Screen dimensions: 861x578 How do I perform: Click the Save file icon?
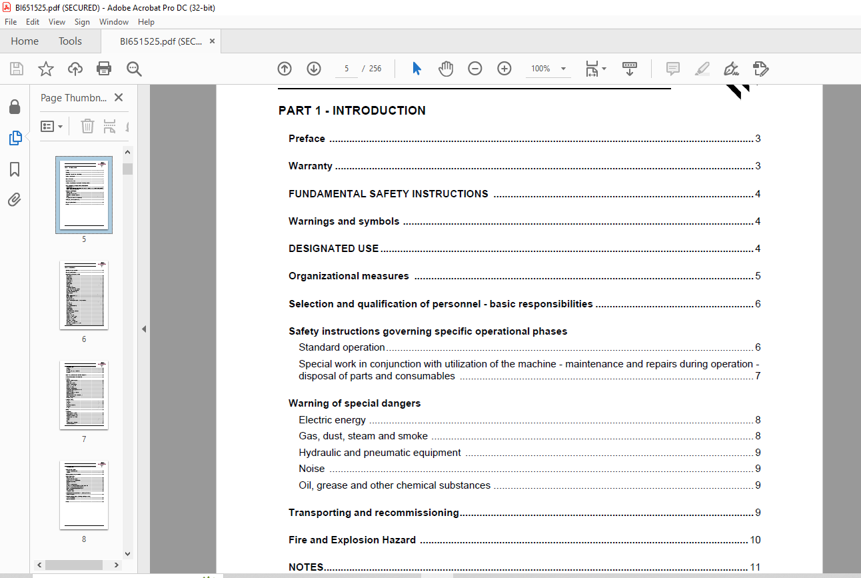click(x=17, y=69)
